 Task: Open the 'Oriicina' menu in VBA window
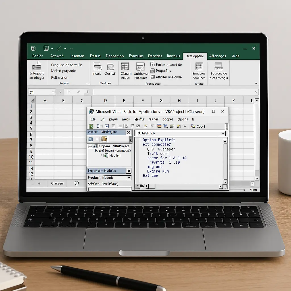(183, 119)
